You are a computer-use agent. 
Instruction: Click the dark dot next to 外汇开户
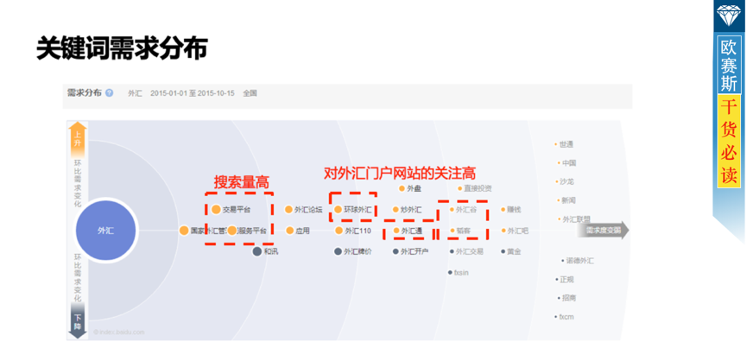396,251
